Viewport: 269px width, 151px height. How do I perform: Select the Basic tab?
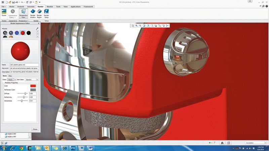(5, 76)
